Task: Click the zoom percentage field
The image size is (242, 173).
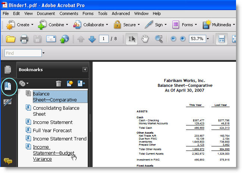Action: 197,39
